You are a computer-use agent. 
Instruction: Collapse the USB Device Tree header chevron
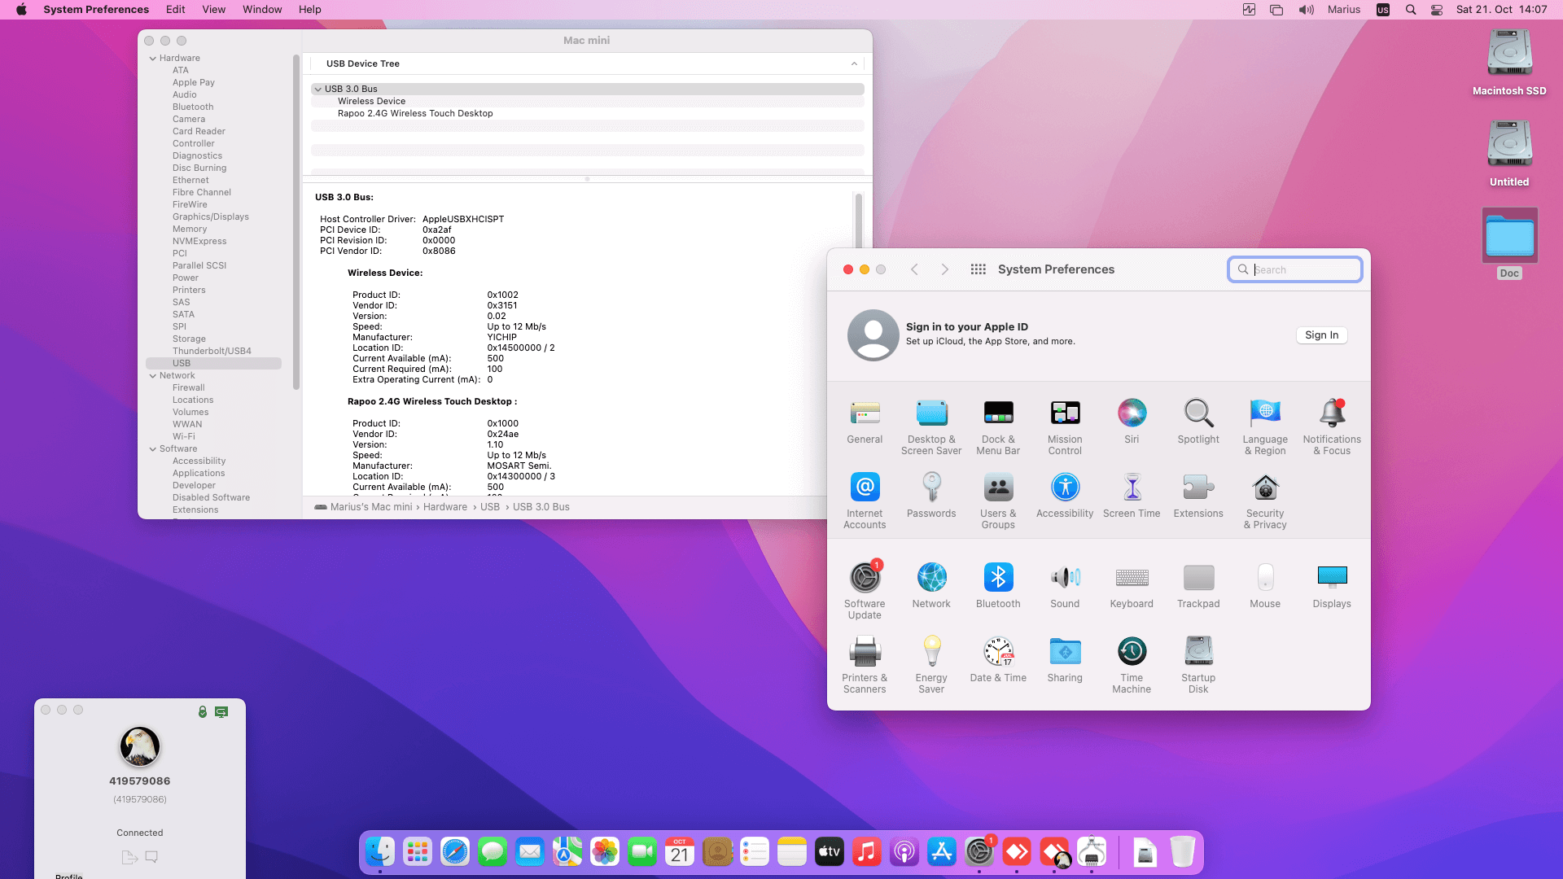(x=854, y=63)
